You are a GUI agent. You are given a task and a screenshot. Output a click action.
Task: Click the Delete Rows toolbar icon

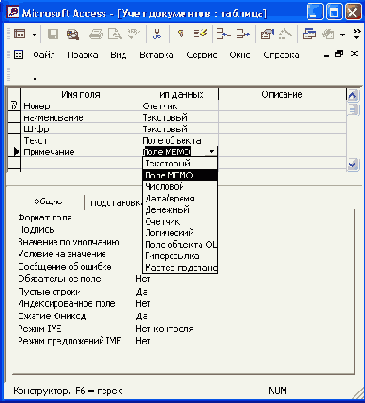[x=243, y=34]
